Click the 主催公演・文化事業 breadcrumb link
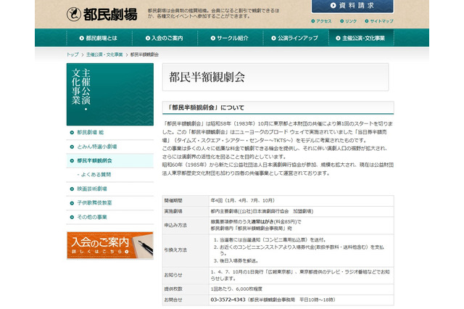Image resolution: width=464 pixels, height=309 pixels. coord(104,54)
